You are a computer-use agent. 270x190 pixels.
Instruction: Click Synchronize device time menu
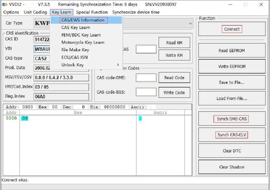pos(136,12)
